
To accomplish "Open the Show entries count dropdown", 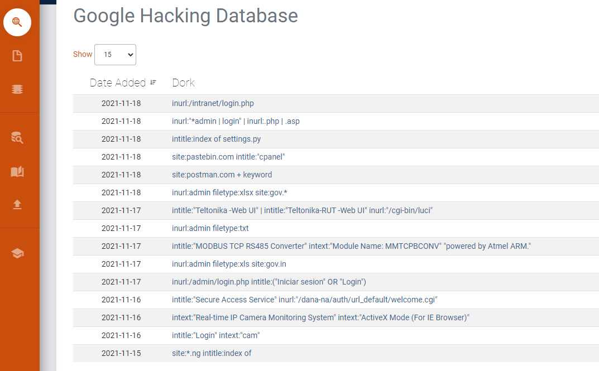I will point(115,55).
